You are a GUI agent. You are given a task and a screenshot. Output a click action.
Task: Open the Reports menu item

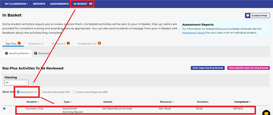click(x=39, y=4)
